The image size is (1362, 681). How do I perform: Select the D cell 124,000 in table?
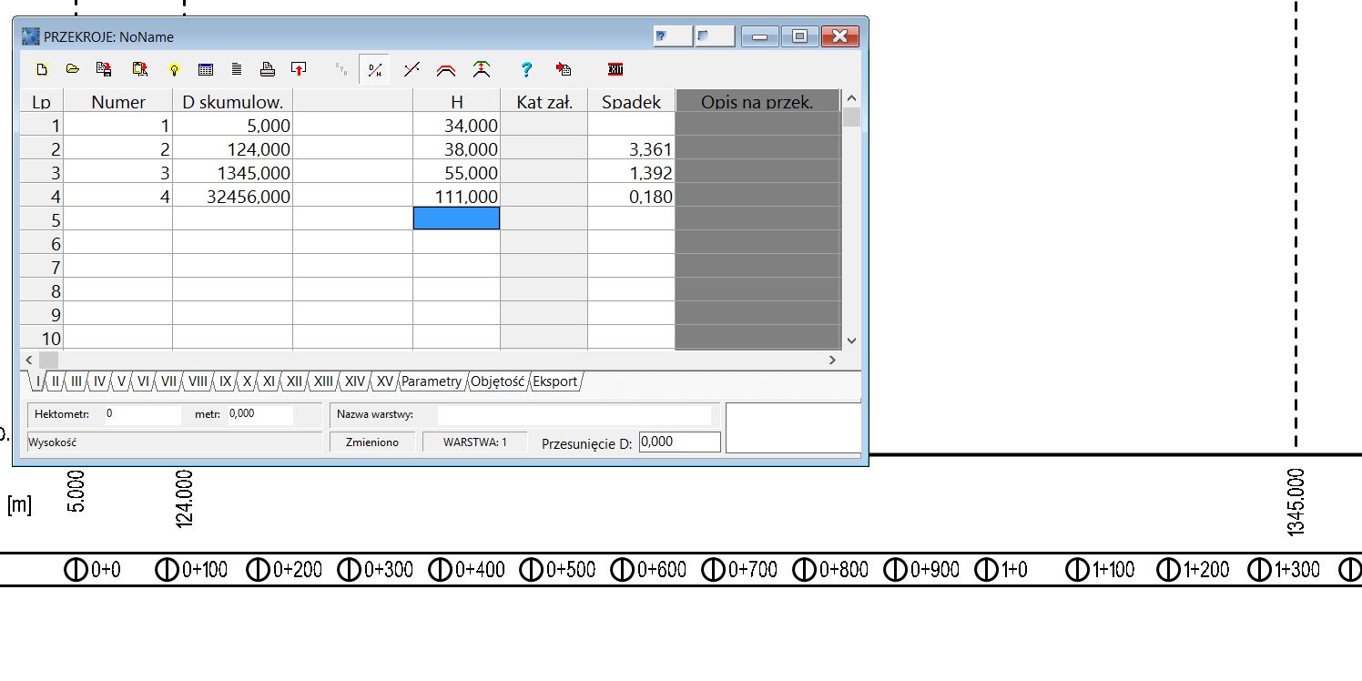(233, 148)
